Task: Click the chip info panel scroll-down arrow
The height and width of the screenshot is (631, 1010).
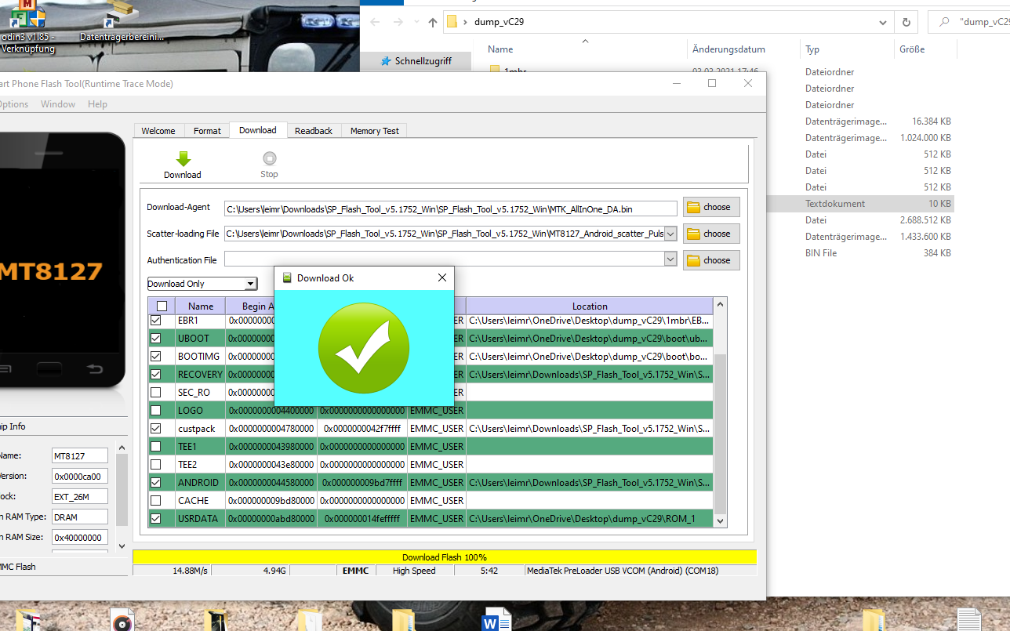Action: click(122, 546)
